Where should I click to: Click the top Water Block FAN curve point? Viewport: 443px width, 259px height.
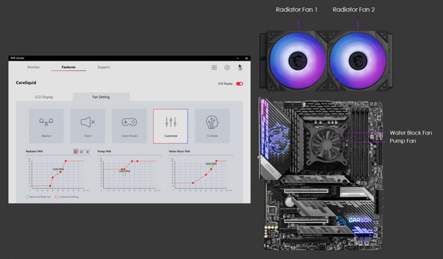[x=216, y=161]
